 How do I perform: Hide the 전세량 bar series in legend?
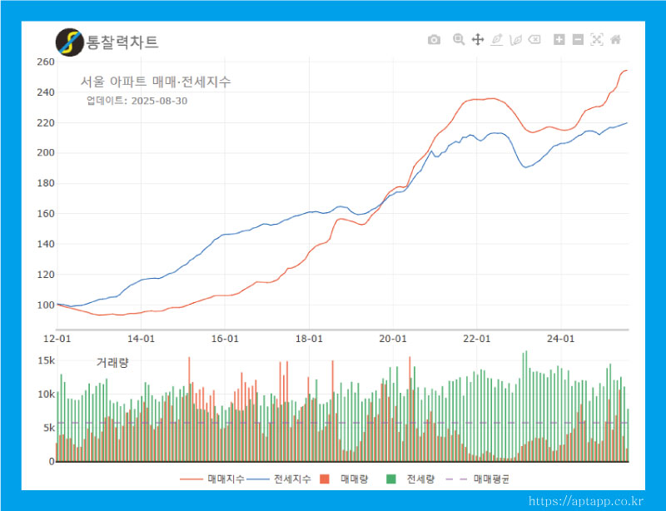410,479
